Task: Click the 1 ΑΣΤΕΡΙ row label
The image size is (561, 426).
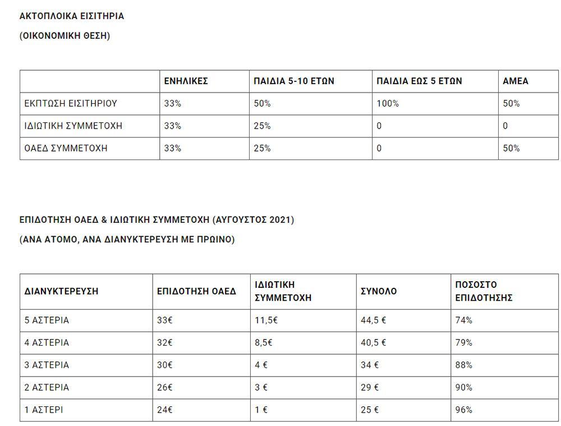Action: tap(44, 410)
